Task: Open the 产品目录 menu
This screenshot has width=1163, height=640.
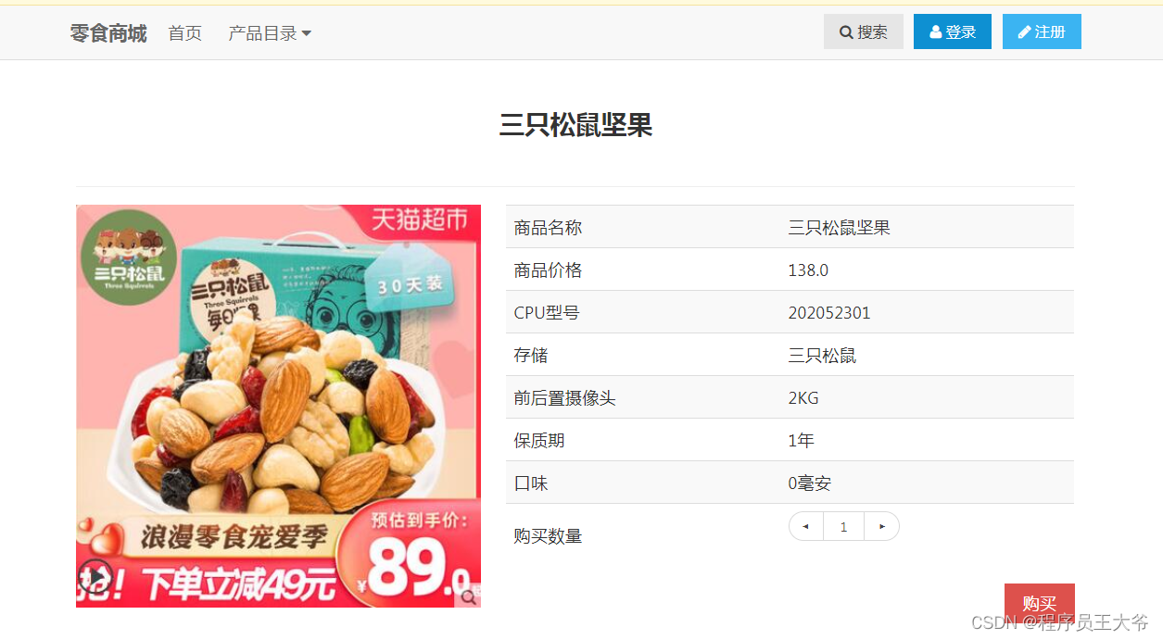Action: tap(270, 33)
